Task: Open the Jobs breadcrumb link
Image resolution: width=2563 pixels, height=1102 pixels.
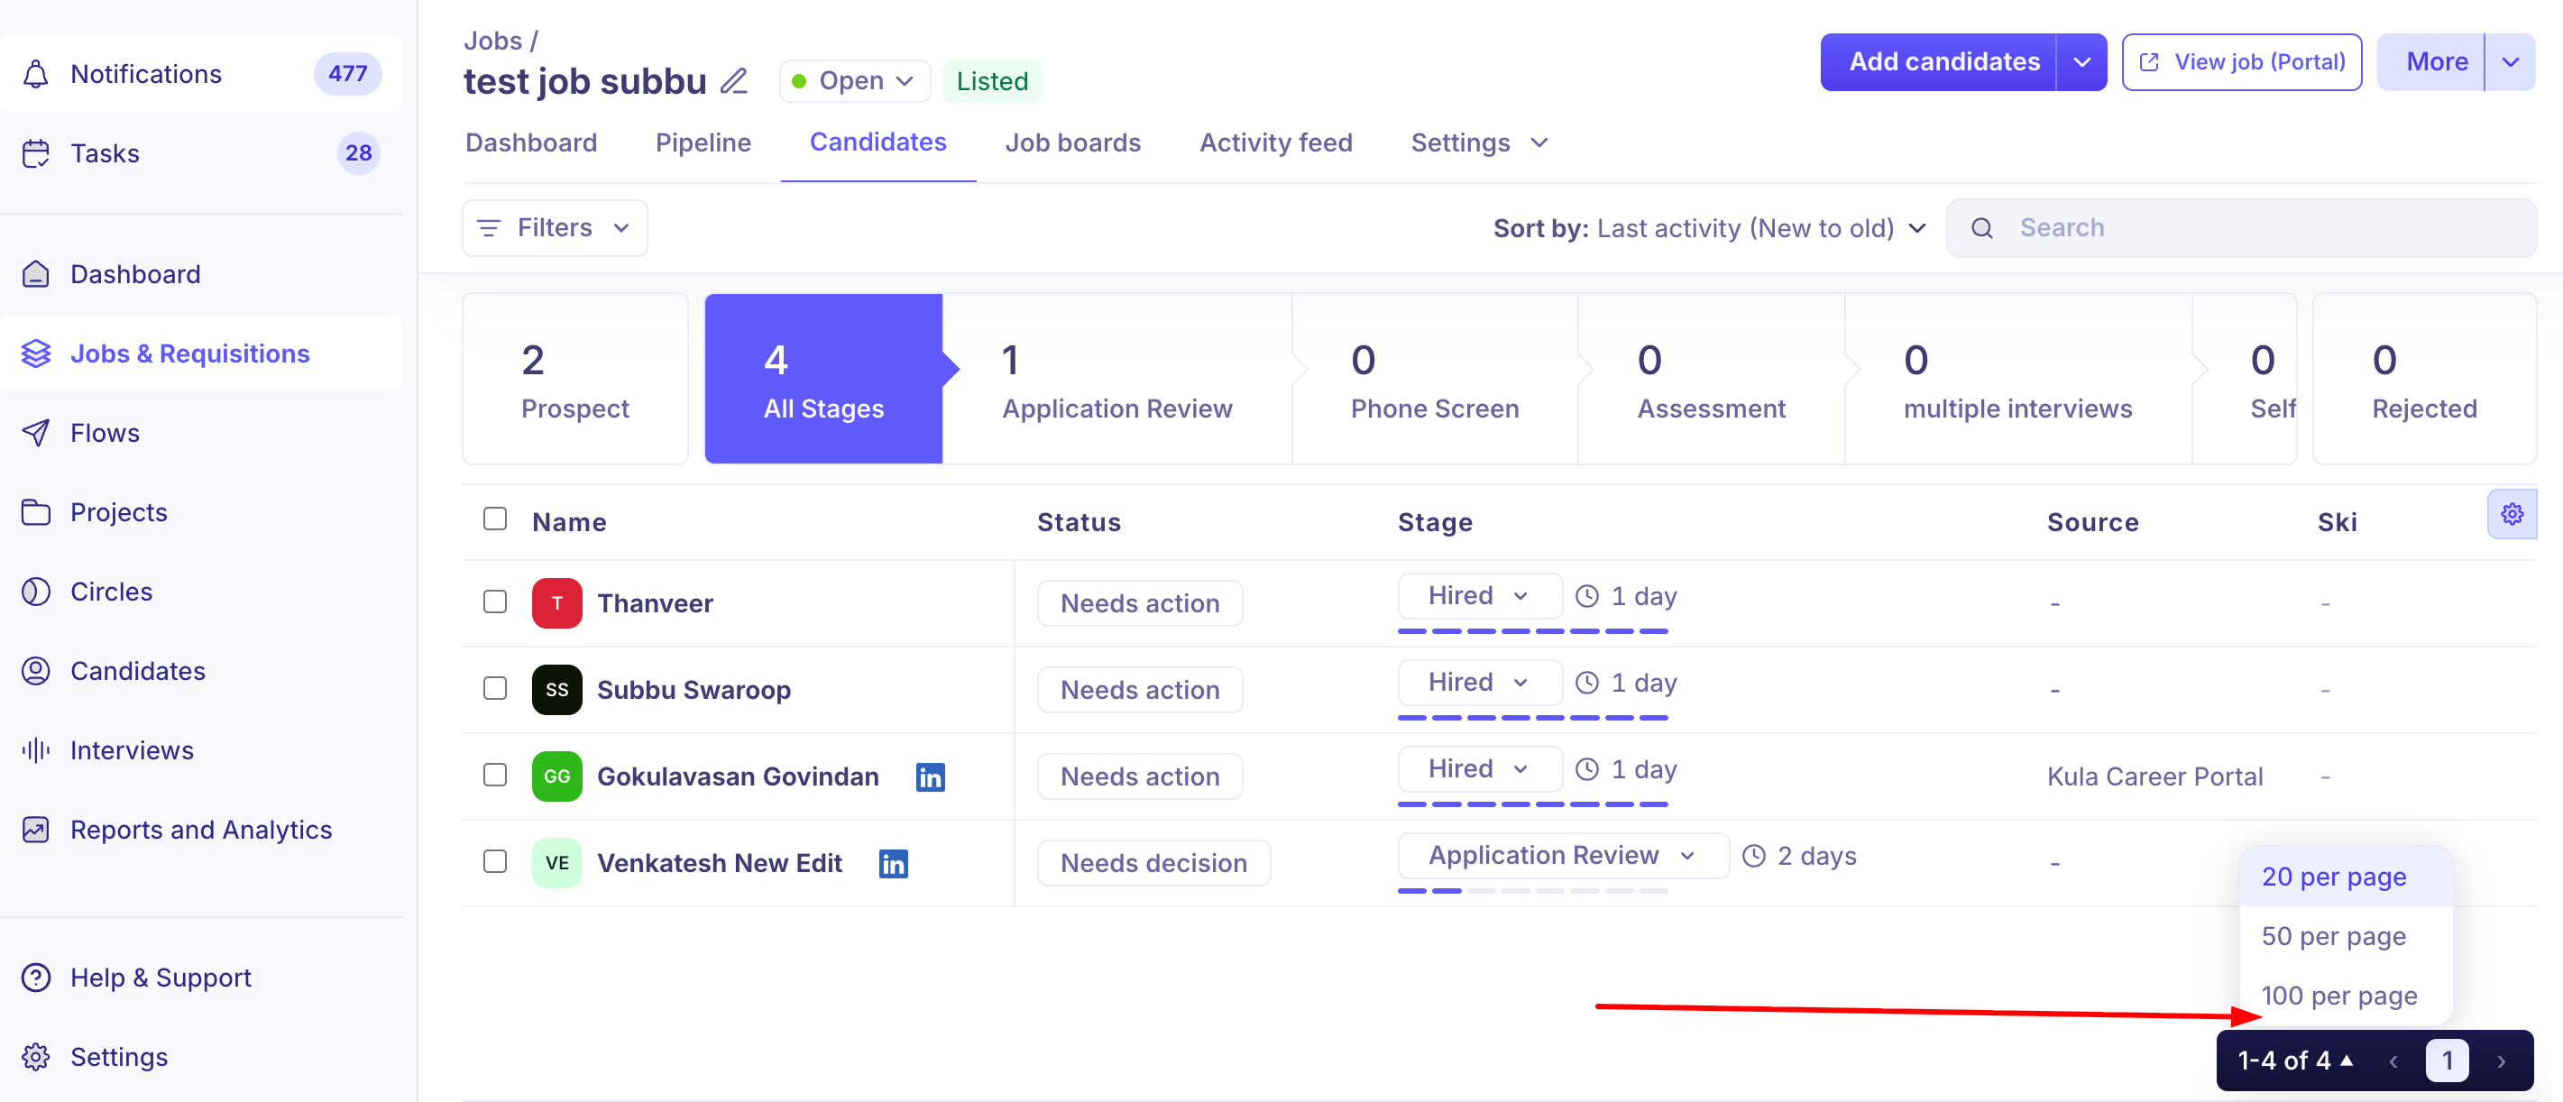Action: [x=492, y=41]
